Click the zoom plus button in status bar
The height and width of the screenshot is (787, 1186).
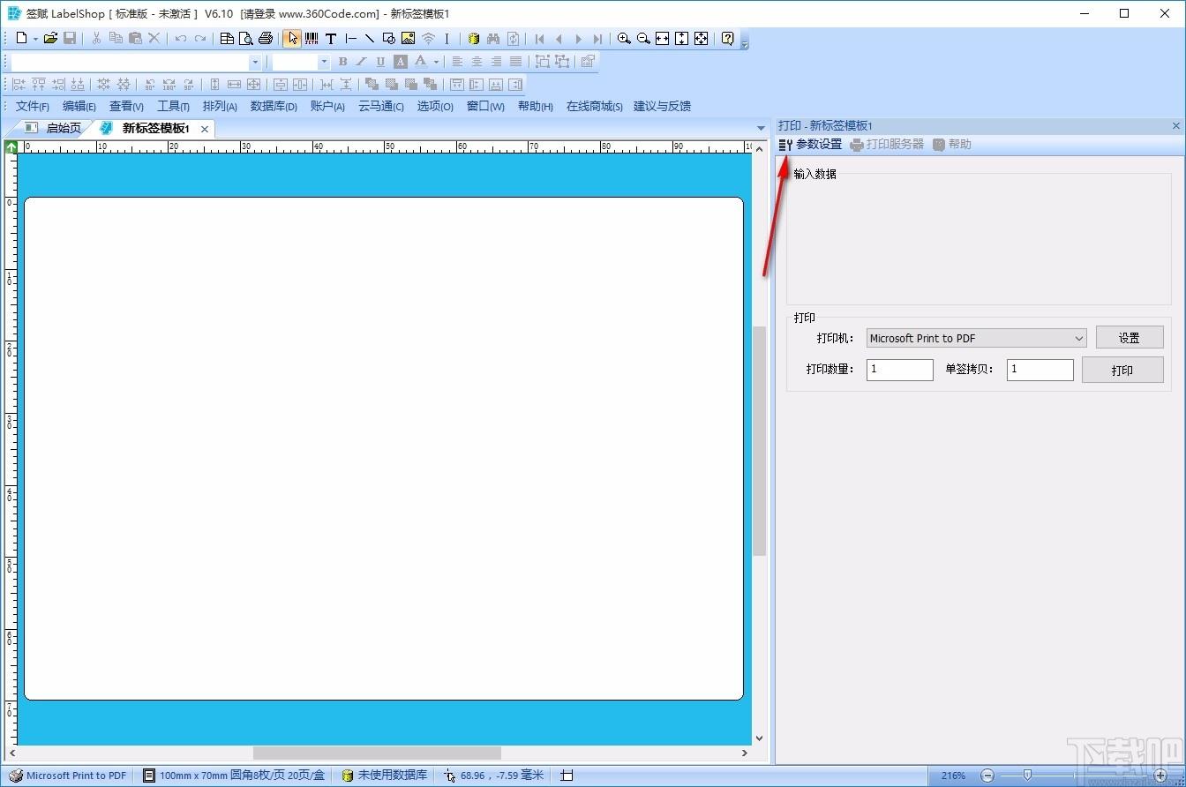1160,776
